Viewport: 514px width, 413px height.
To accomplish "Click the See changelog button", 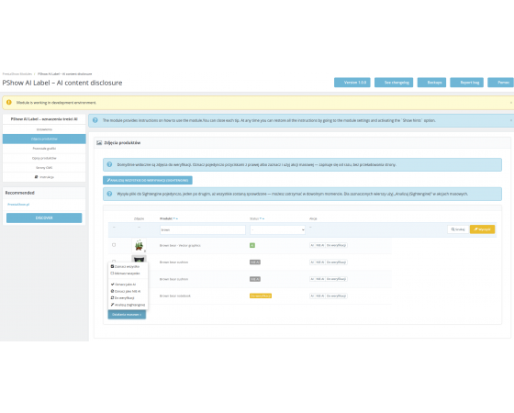I will tap(394, 83).
